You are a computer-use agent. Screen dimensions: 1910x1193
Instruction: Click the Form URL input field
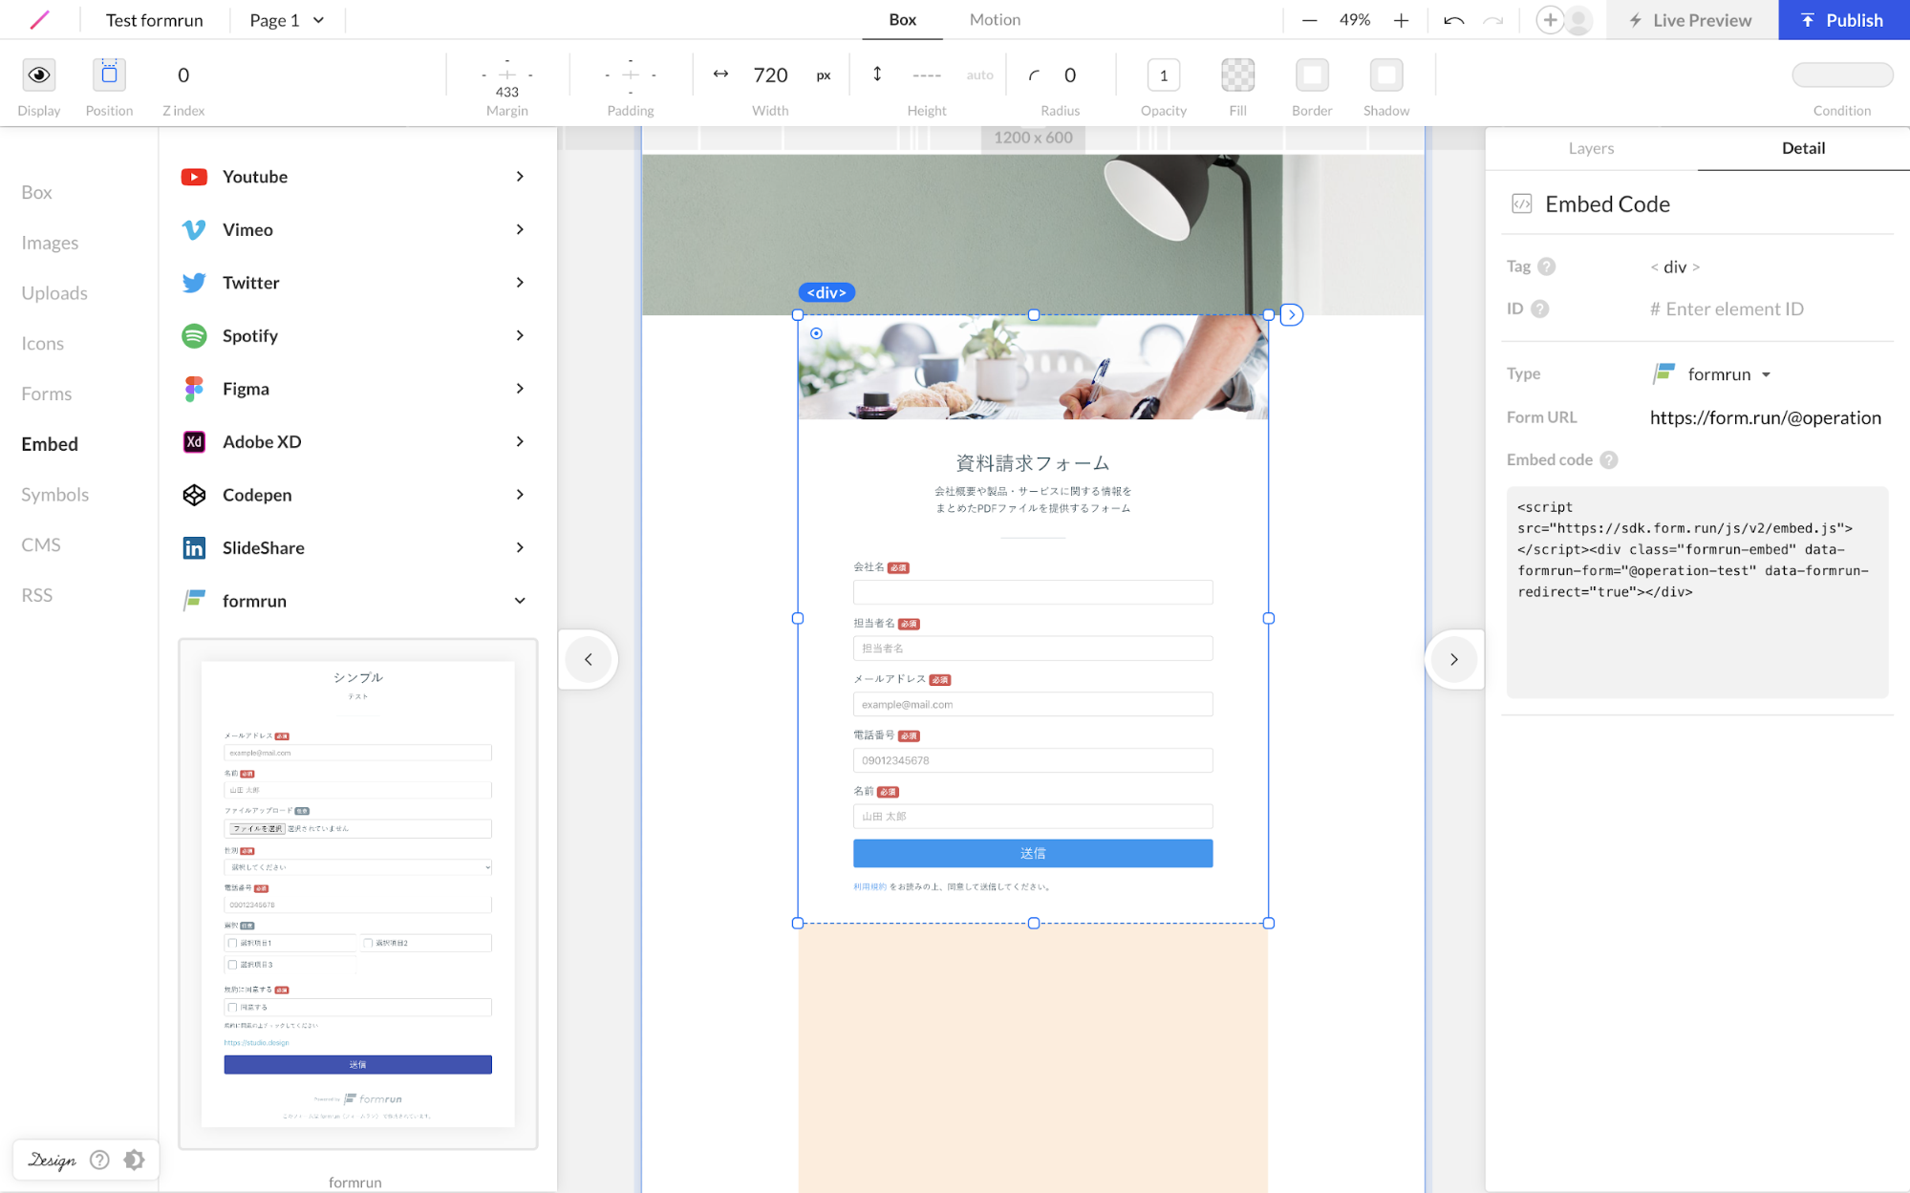pos(1767,416)
